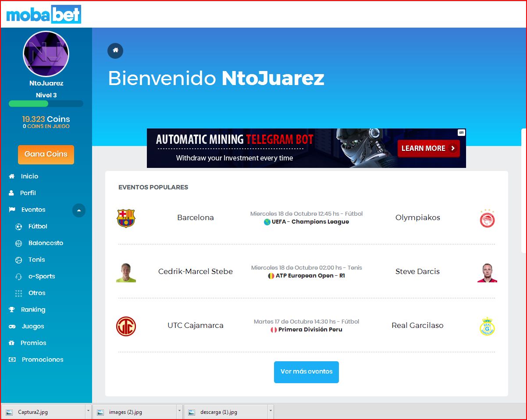Open descarga (1).jpg in the downloads bar
Image resolution: width=527 pixels, height=420 pixels.
coord(226,412)
